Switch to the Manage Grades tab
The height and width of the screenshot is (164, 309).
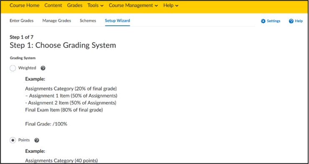click(x=56, y=21)
